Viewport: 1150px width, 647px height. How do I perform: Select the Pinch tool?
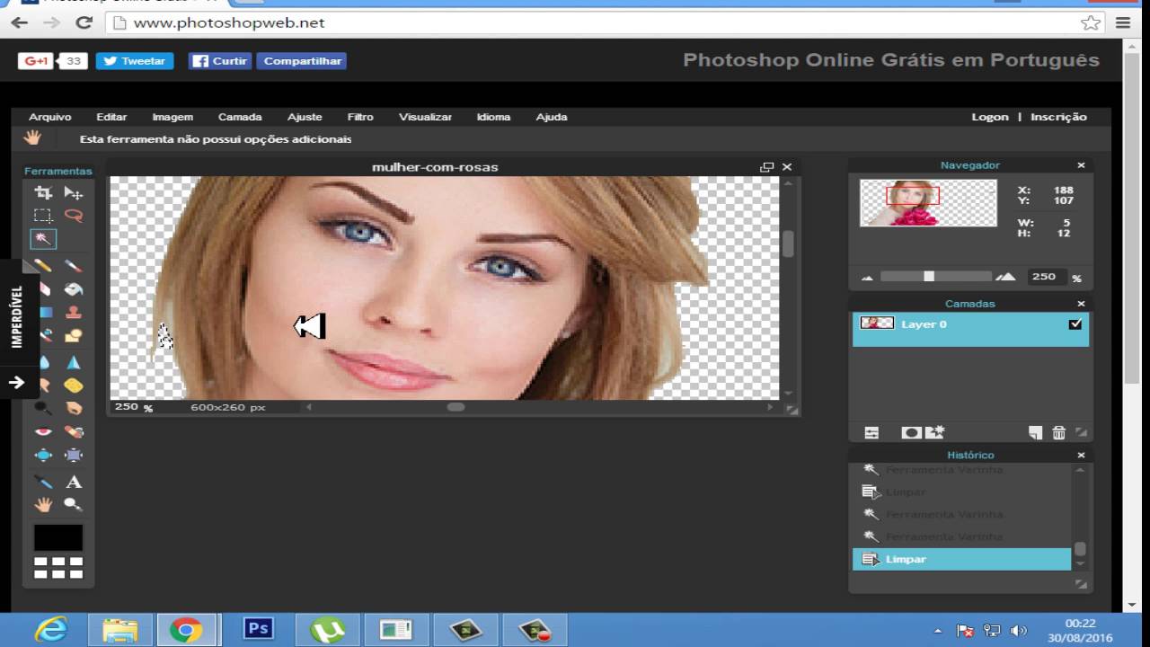[74, 455]
